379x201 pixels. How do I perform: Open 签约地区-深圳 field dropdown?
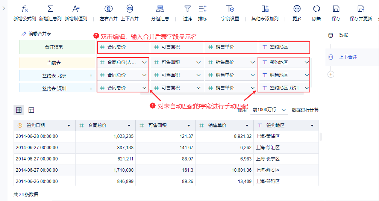307,88
